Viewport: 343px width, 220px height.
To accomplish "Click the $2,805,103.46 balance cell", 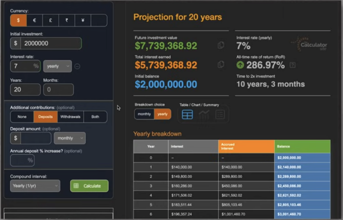I will coord(302,205).
